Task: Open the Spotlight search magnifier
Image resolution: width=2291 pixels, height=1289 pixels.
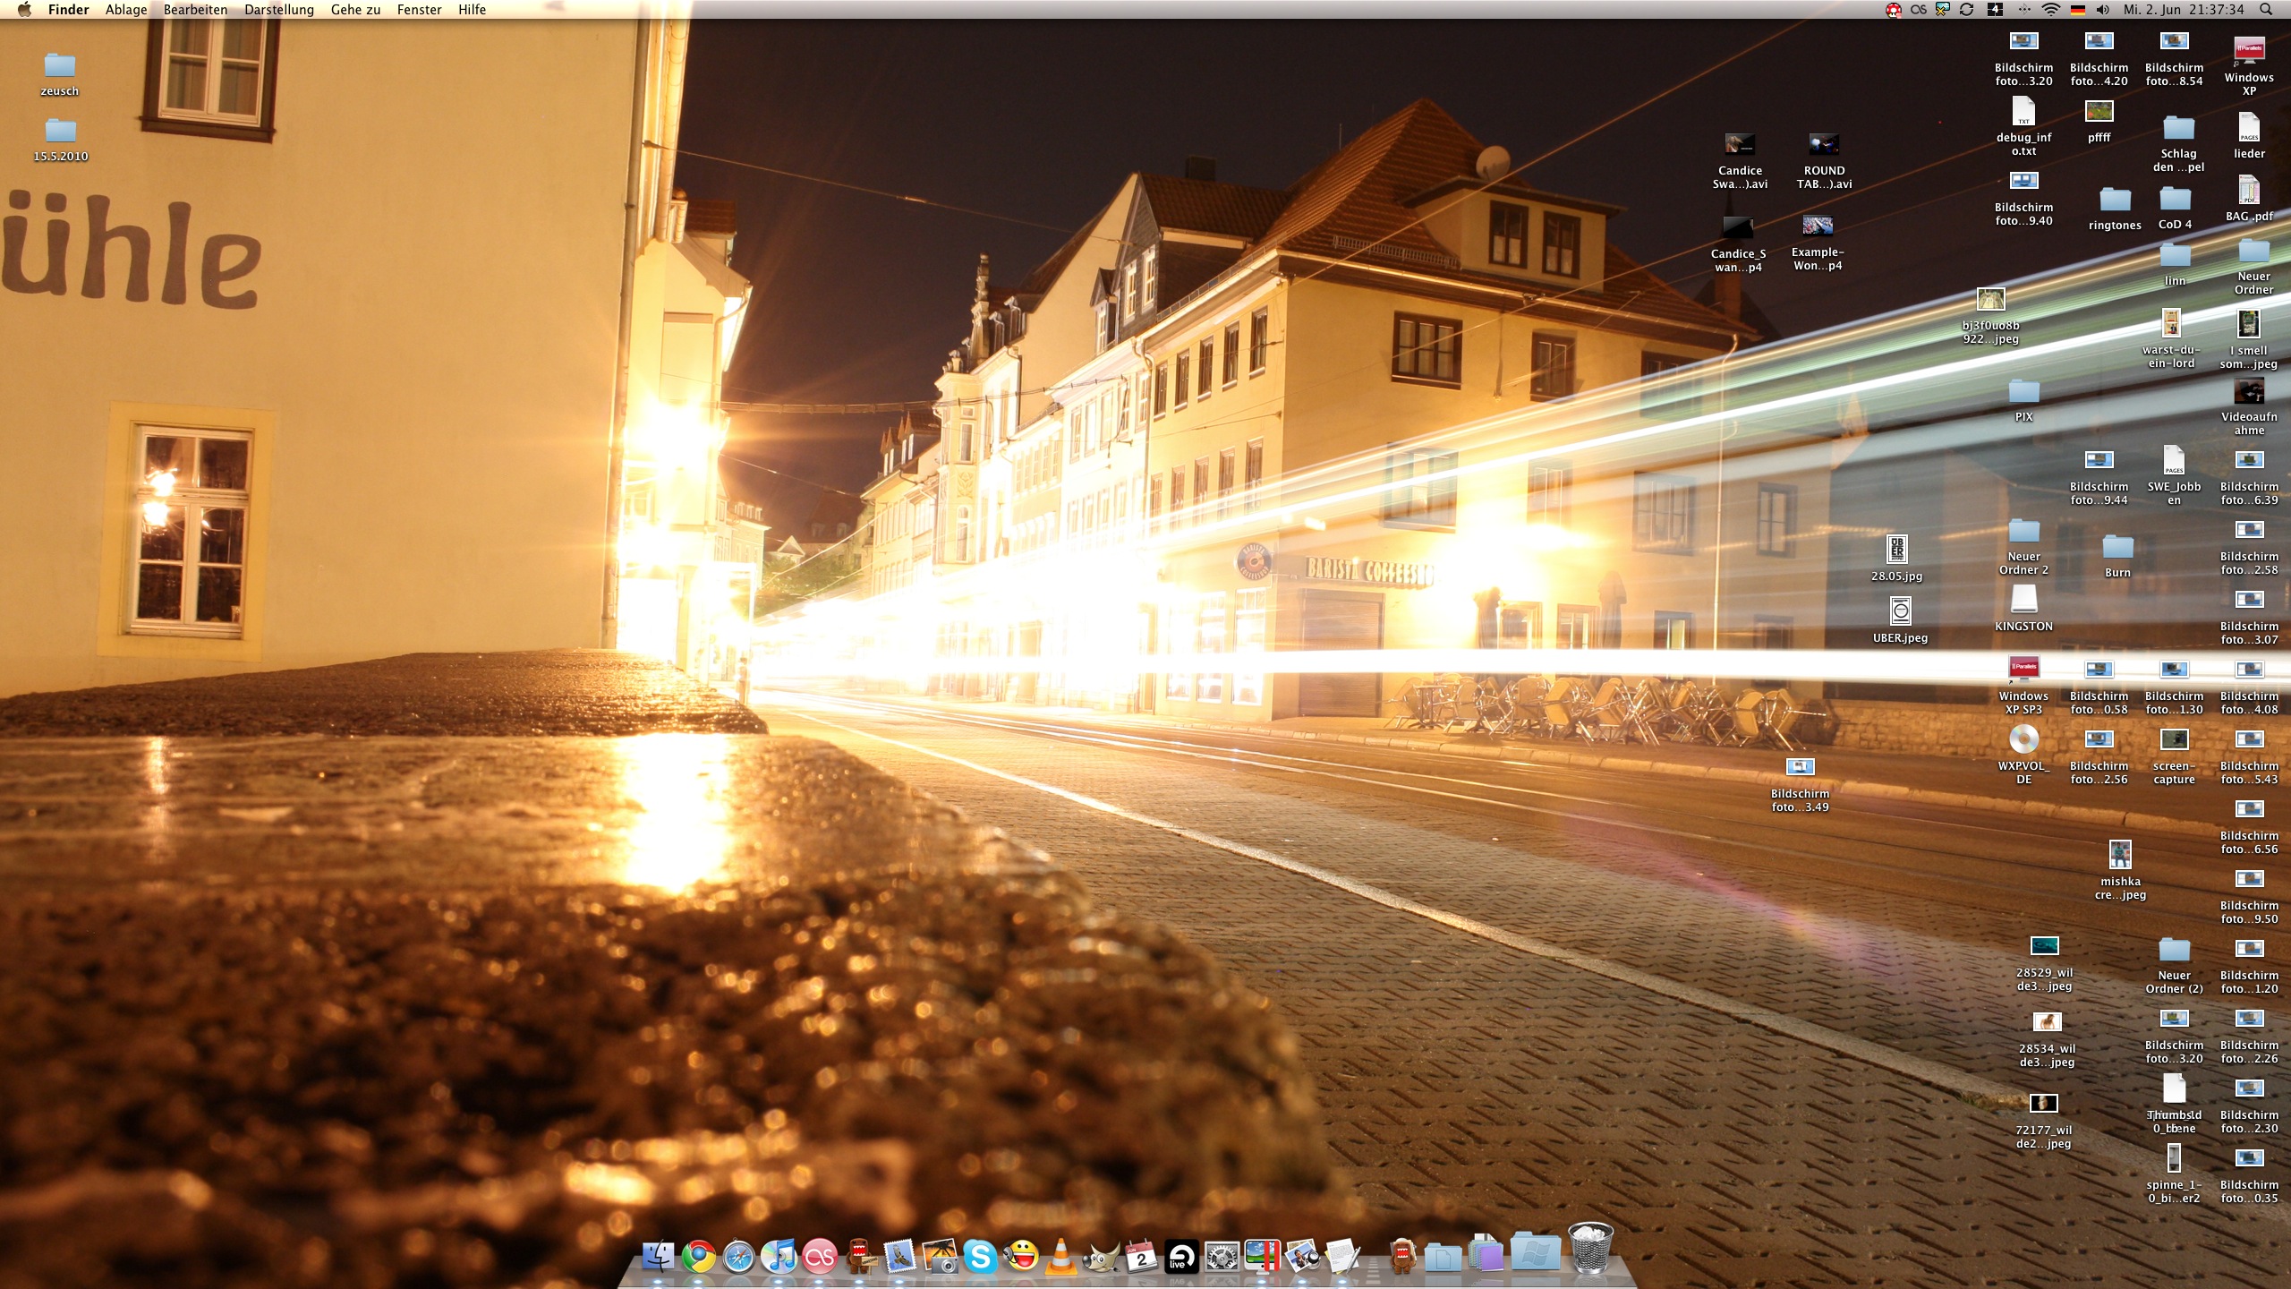Action: coord(2265,10)
